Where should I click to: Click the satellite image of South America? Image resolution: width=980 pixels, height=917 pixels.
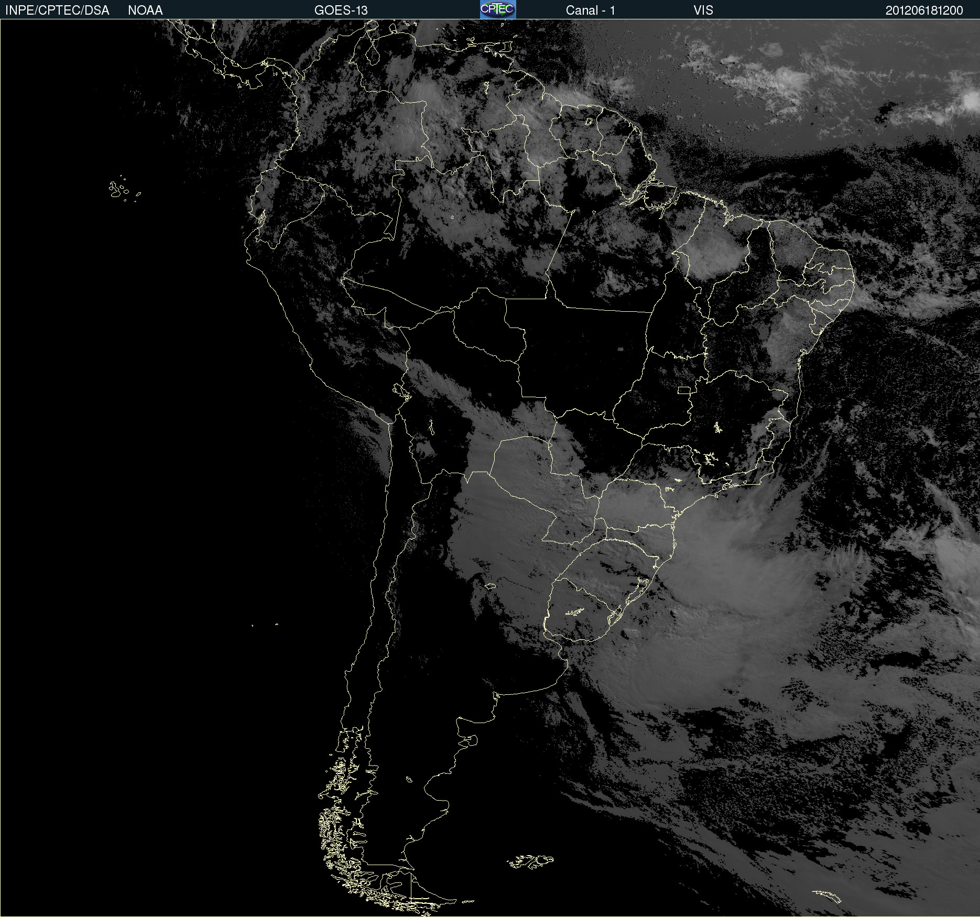490,468
